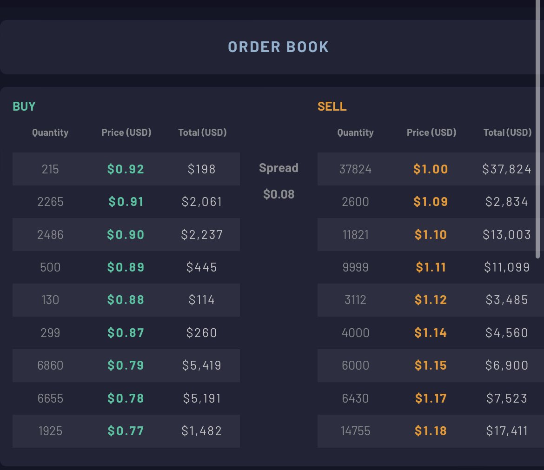Screen dimensions: 544x470
Task: Click sell price $1.14
Action: pos(431,333)
